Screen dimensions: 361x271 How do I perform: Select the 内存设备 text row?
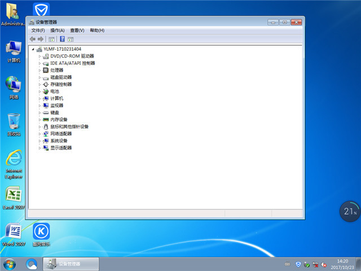tap(59, 120)
